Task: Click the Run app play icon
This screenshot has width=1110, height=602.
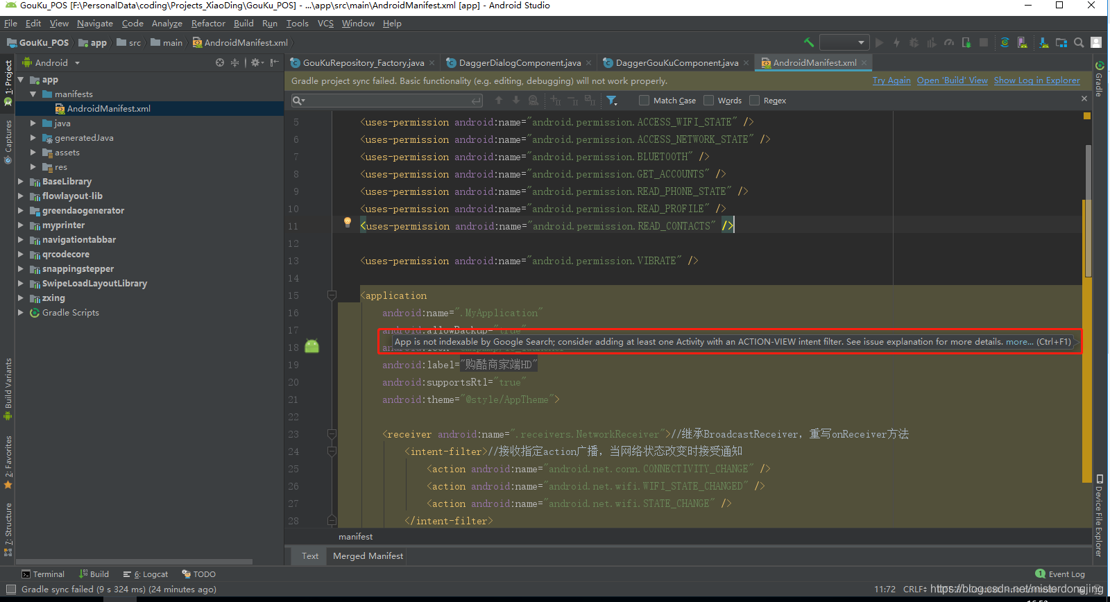Action: (x=880, y=42)
